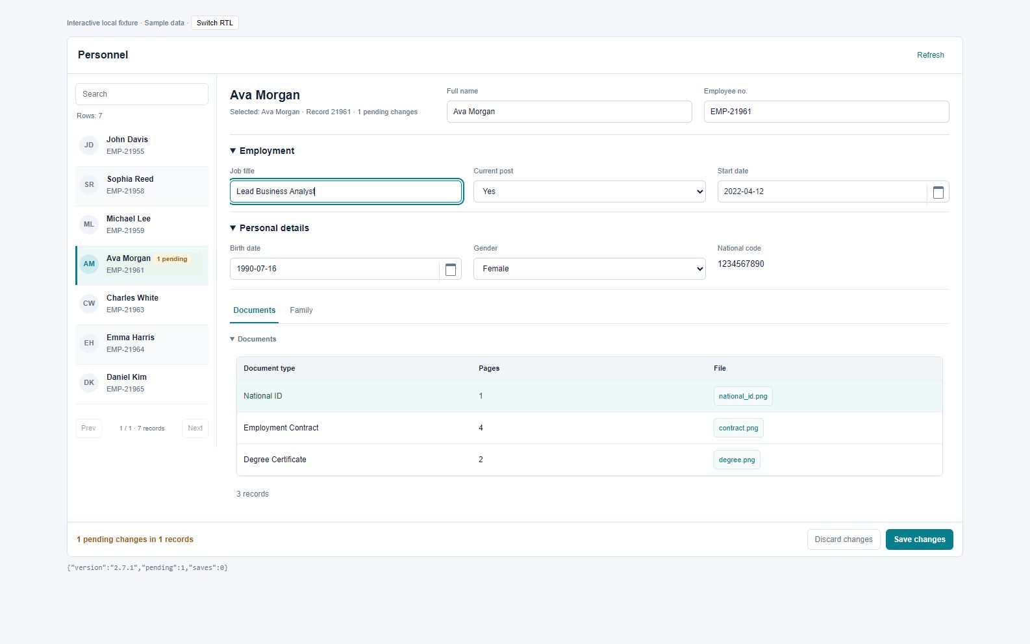This screenshot has width=1030, height=644.
Task: Go to the Prev page
Action: tap(88, 428)
